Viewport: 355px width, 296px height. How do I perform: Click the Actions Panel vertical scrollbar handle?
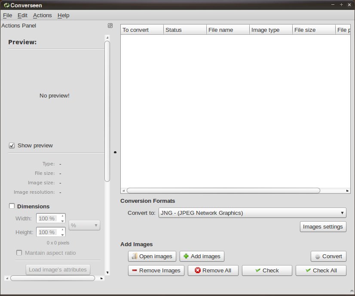(107, 111)
